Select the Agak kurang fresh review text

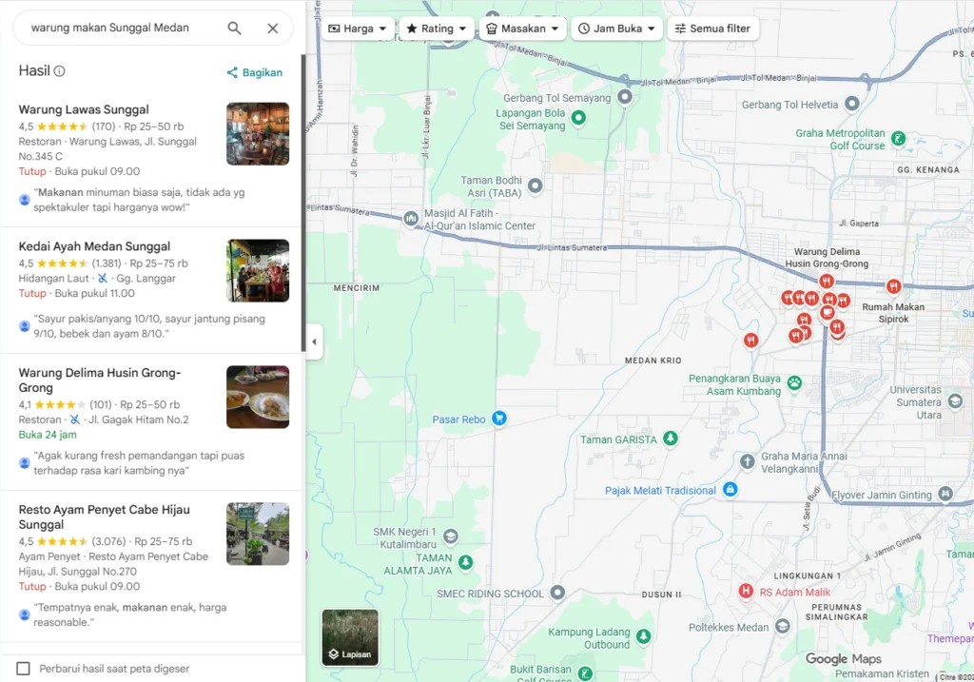(139, 462)
